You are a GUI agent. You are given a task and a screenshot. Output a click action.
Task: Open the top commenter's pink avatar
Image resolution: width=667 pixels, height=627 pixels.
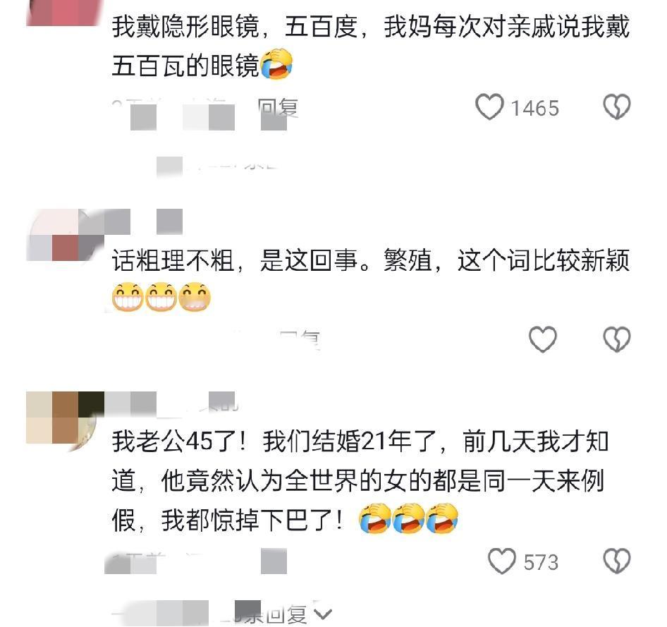click(65, 13)
